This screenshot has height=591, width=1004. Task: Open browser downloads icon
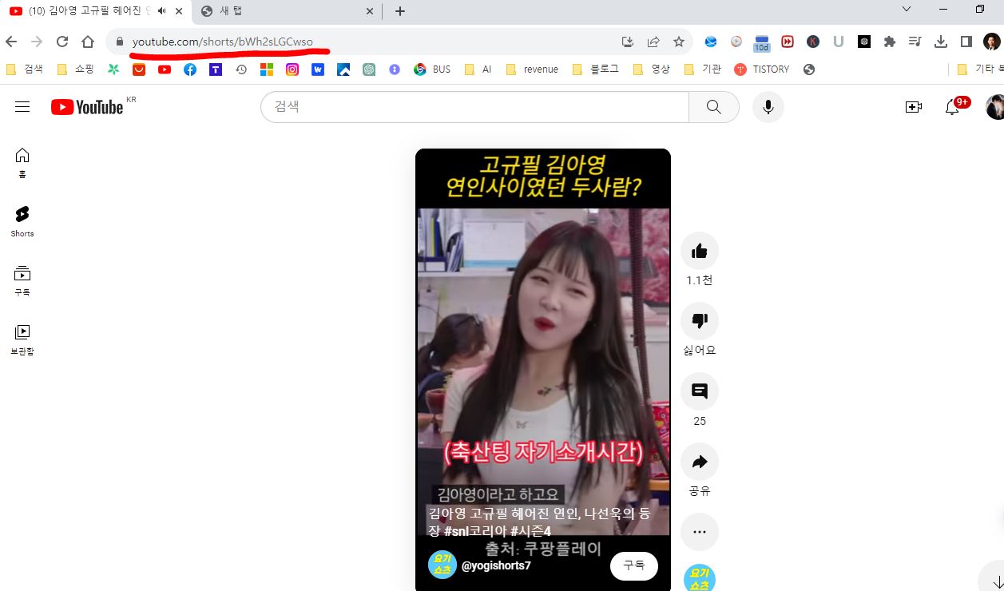tap(941, 42)
